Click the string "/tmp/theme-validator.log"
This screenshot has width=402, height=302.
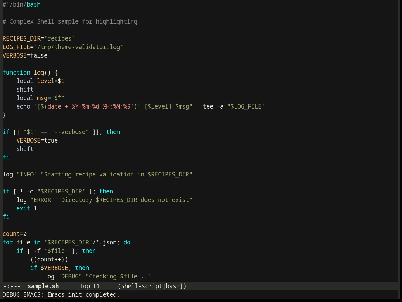point(79,47)
